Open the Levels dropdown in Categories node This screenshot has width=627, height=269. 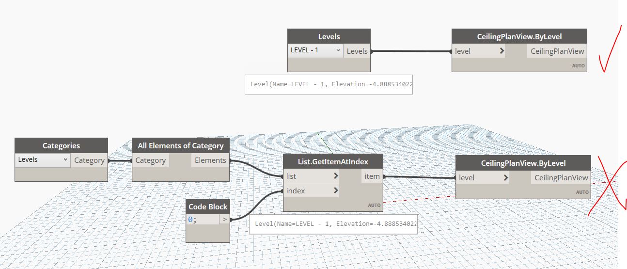coord(43,160)
